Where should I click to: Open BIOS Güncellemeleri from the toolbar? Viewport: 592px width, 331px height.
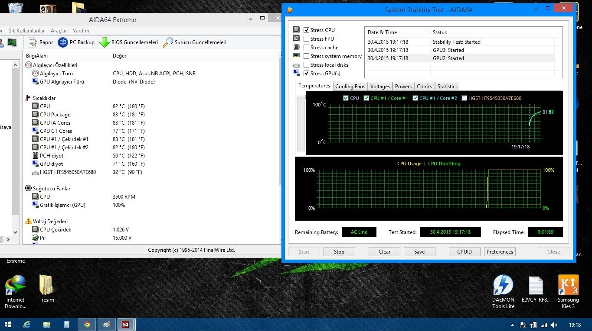pyautogui.click(x=129, y=42)
